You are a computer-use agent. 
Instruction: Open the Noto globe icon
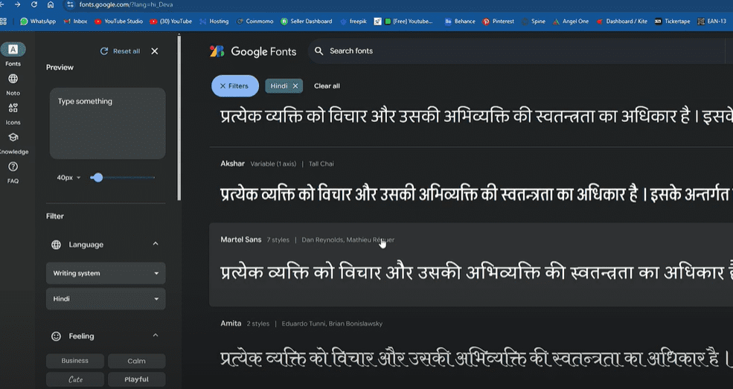click(13, 80)
